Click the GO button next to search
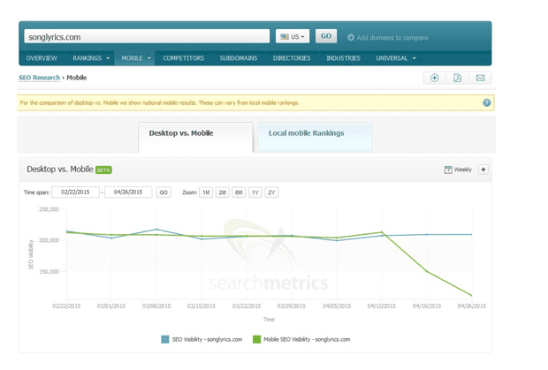Viewport: 548px width, 370px height. [x=326, y=37]
